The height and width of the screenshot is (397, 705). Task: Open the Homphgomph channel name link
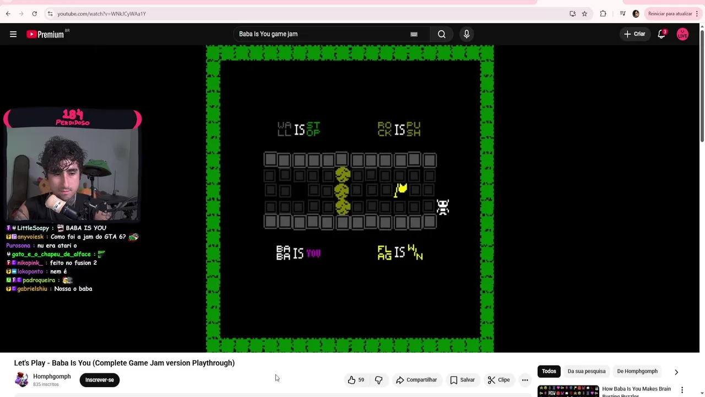point(52,377)
